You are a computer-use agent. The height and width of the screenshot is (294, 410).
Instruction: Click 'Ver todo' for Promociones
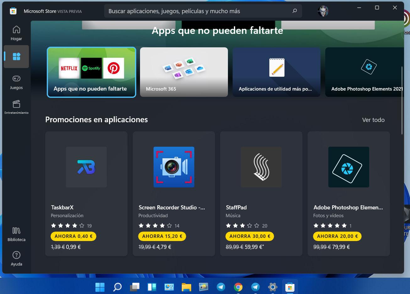pos(373,120)
